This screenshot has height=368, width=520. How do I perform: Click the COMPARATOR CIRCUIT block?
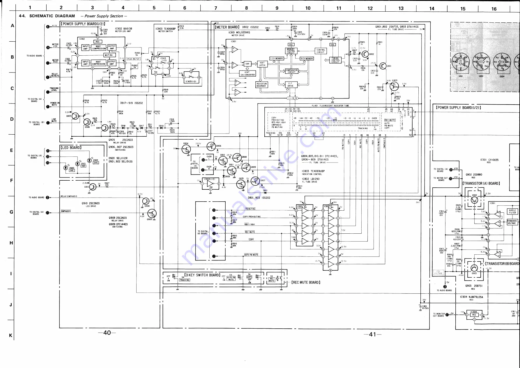pyautogui.click(x=291, y=71)
